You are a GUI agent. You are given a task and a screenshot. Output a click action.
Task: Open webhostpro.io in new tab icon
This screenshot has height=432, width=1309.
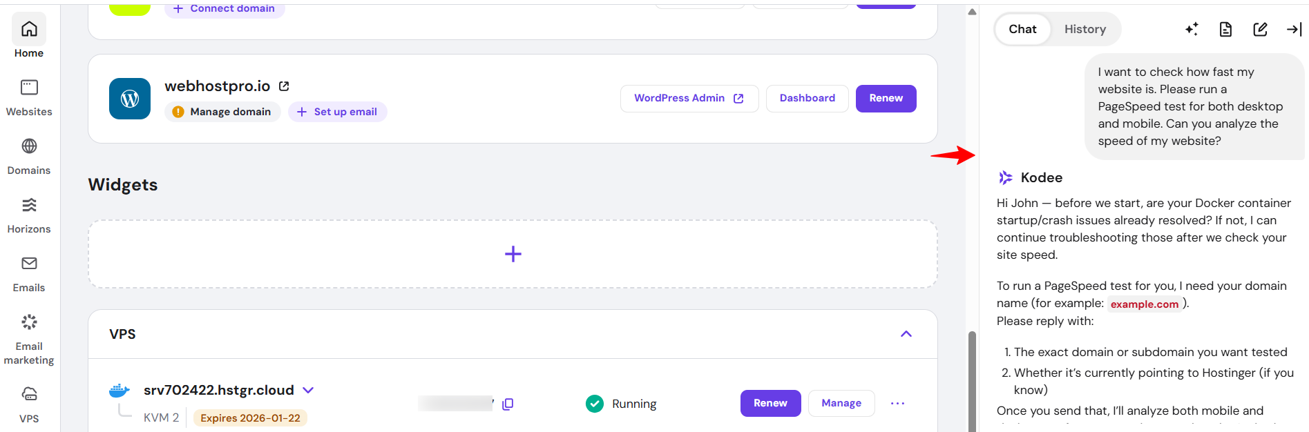click(x=284, y=86)
